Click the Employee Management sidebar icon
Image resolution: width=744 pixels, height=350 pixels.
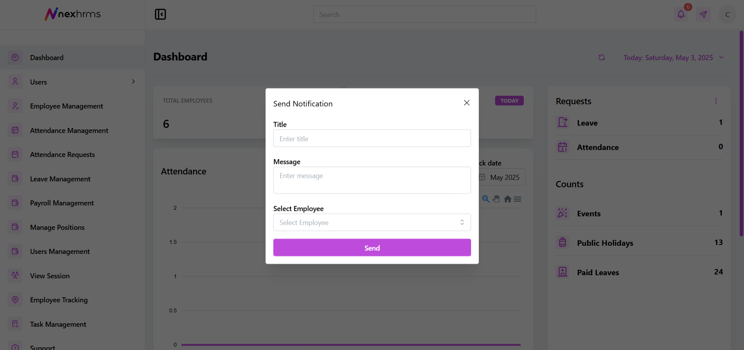pos(15,106)
